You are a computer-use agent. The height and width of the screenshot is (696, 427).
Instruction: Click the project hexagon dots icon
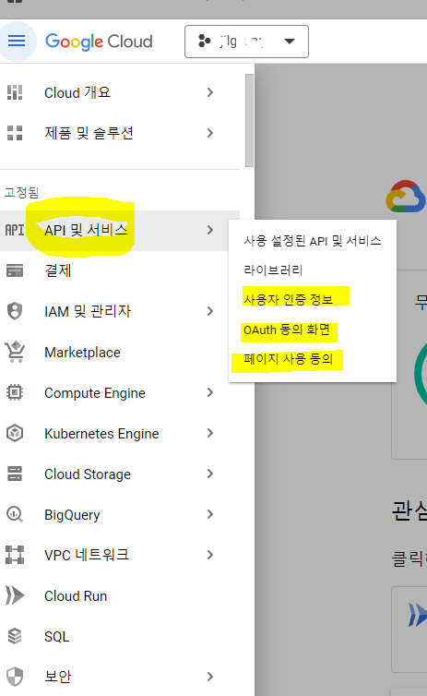pos(205,41)
